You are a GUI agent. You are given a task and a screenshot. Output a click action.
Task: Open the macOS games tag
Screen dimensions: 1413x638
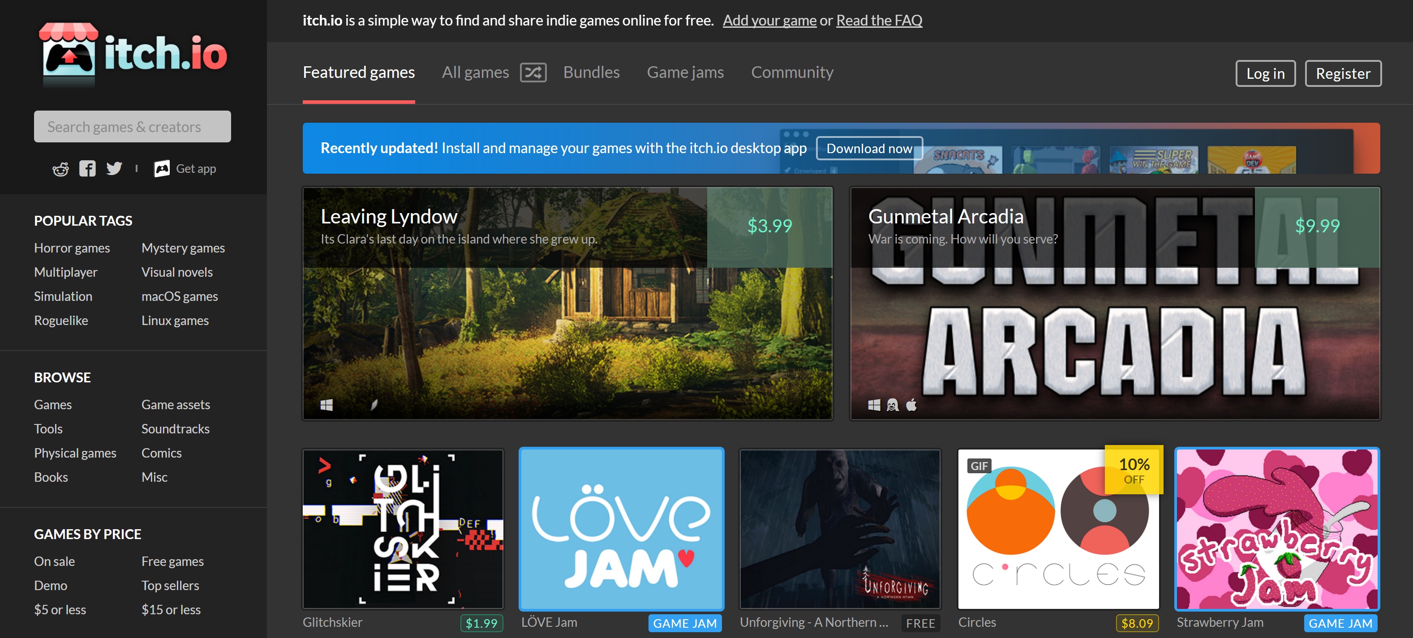(x=180, y=296)
